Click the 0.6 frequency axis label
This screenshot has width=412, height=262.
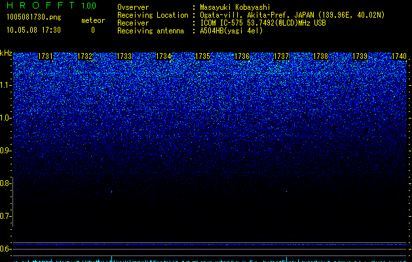coord(5,249)
